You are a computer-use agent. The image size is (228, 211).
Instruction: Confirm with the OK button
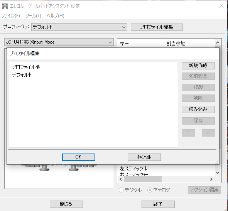[79, 157]
